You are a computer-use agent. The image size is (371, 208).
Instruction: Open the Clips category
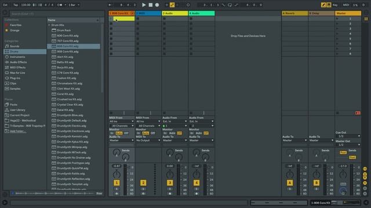[x=13, y=83]
